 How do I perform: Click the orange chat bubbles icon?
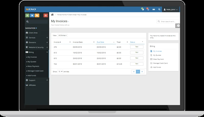pos(37,16)
